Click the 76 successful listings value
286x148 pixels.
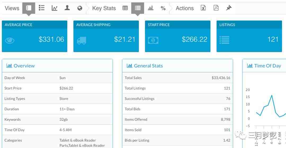click(x=228, y=98)
